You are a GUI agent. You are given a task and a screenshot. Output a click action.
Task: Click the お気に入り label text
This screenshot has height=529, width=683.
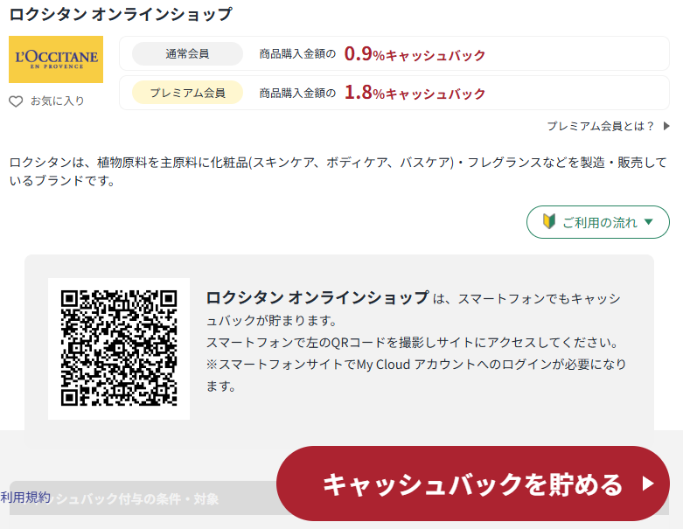click(x=58, y=101)
